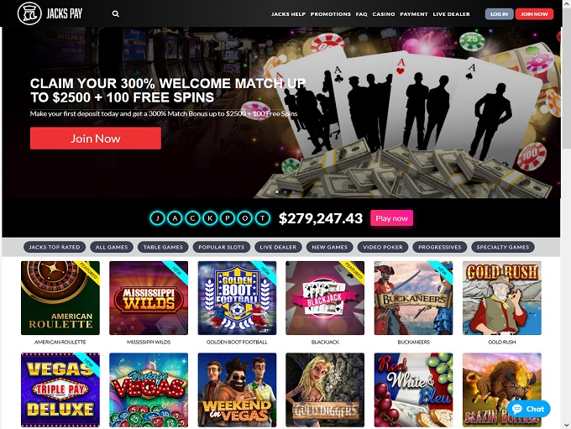Viewport: 571px width, 429px height.
Task: Open Jacks Help in top navigation
Action: coord(288,14)
